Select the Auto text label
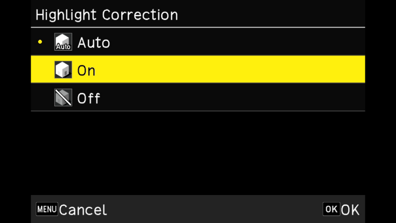Screen dimensions: 396x223 pos(94,42)
